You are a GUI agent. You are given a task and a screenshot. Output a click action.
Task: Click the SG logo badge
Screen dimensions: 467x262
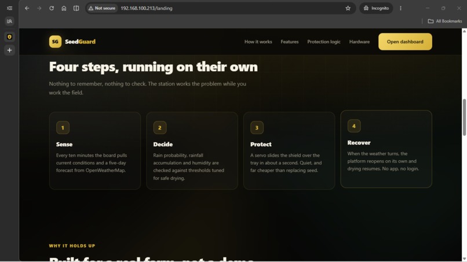[56, 42]
